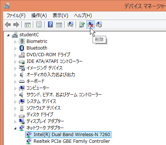Expand the ディスプレイ アダプター node

coord(15,122)
